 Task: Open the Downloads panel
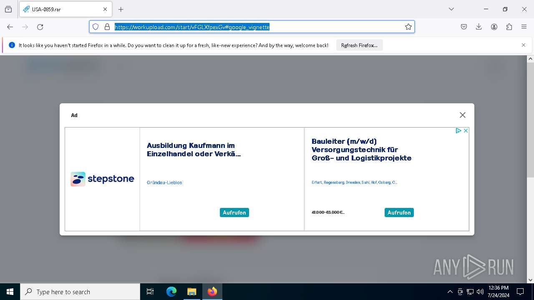[x=479, y=27]
